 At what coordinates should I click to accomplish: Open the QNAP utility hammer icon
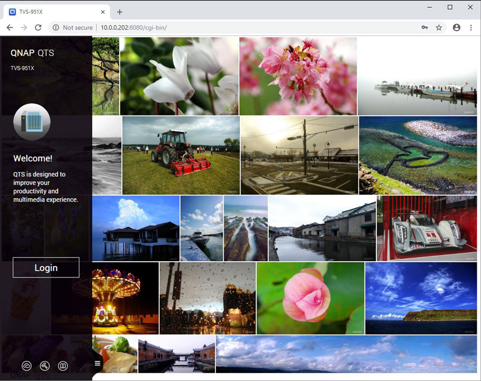44,365
